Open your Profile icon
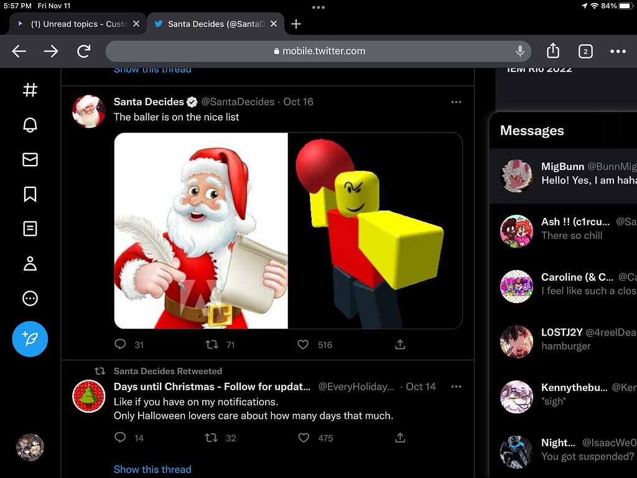Image resolution: width=637 pixels, height=478 pixels. [29, 263]
